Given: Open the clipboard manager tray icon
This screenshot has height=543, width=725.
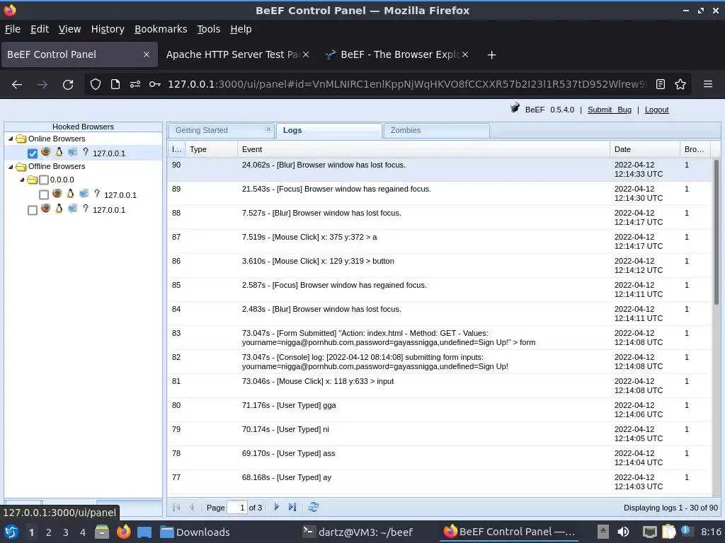Looking at the screenshot, I should [668, 532].
